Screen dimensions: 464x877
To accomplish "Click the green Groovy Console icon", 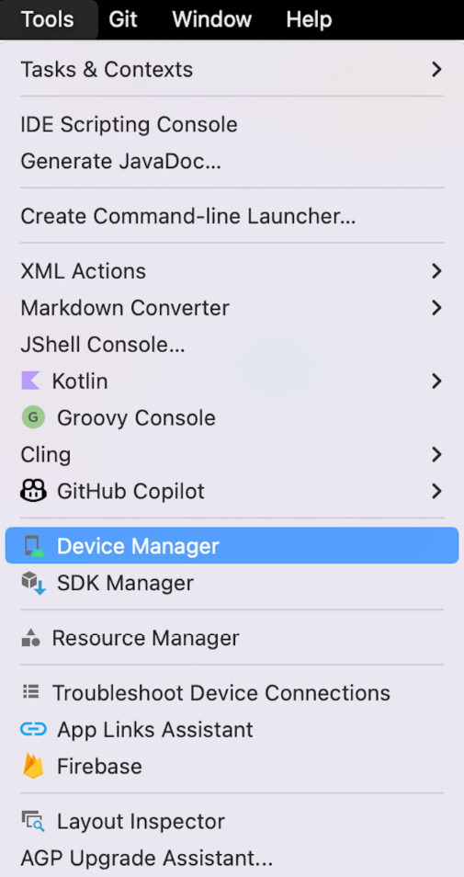I will point(33,417).
